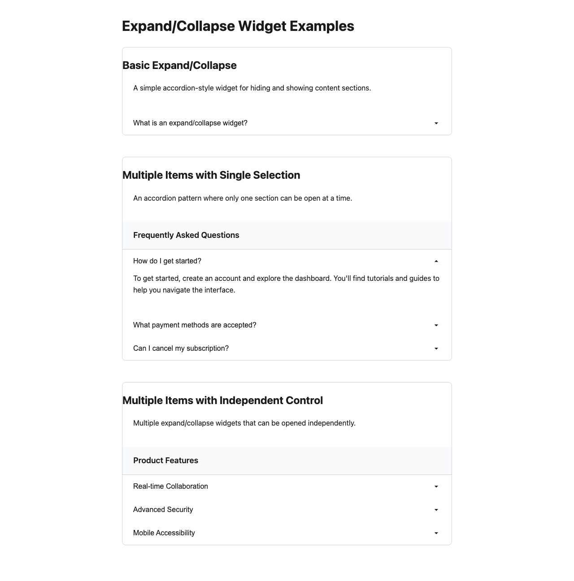Click the "Multiple Items with Independent Control" heading
The width and height of the screenshot is (574, 581).
pos(222,400)
